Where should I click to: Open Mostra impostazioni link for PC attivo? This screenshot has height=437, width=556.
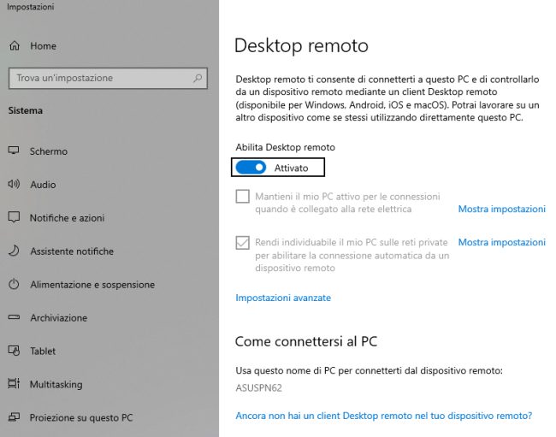(502, 210)
